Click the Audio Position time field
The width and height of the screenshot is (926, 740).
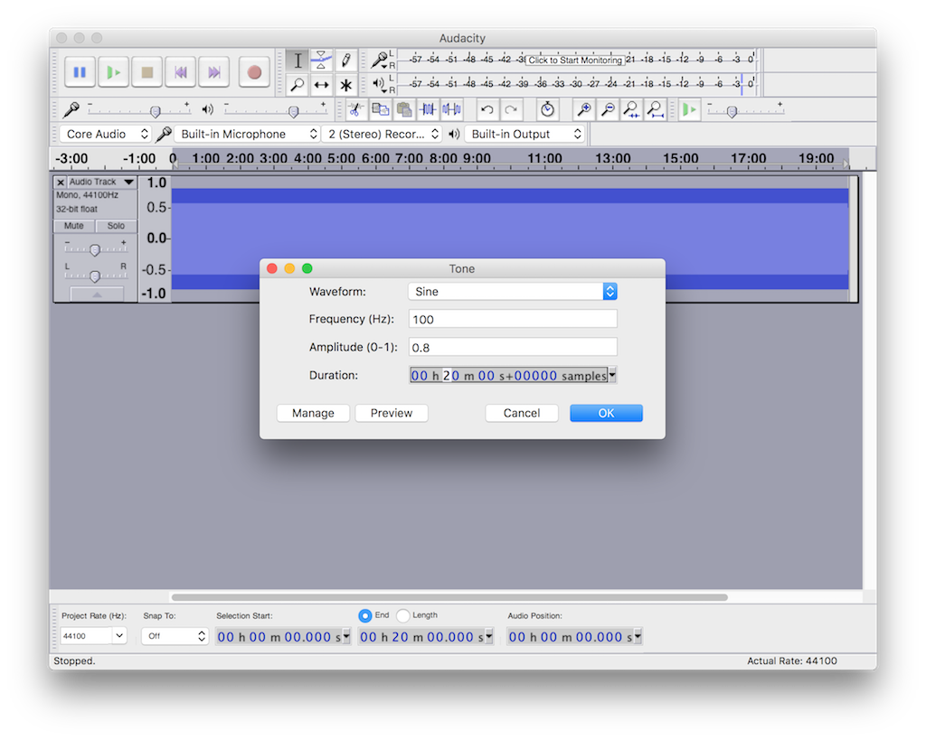point(570,637)
